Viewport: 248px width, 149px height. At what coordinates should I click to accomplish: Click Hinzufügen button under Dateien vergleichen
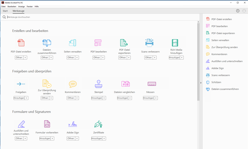tap(123, 98)
